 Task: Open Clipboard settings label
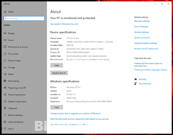click(12, 108)
